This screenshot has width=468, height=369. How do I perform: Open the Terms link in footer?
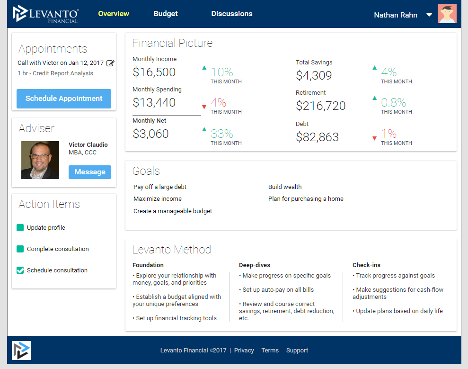pyautogui.click(x=270, y=351)
